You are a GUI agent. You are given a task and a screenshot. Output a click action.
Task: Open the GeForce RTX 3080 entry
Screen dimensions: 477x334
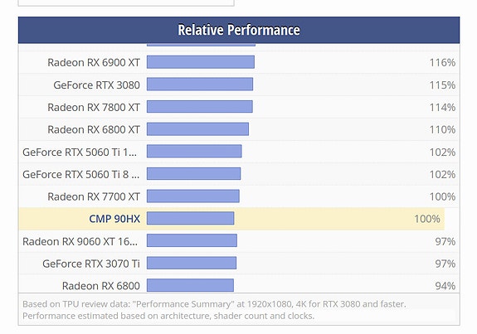[x=97, y=85]
